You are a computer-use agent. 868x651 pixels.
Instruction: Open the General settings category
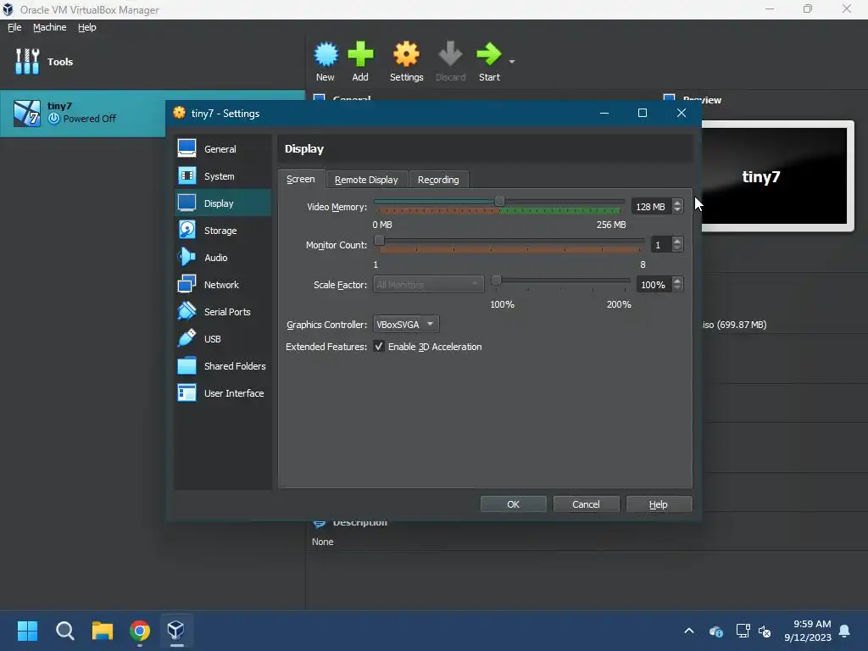(x=223, y=149)
